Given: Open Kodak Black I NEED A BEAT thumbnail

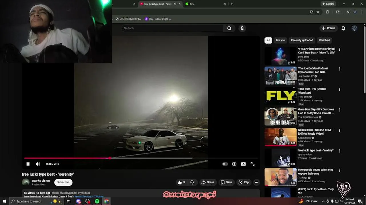Looking at the screenshot, I should (x=281, y=137).
